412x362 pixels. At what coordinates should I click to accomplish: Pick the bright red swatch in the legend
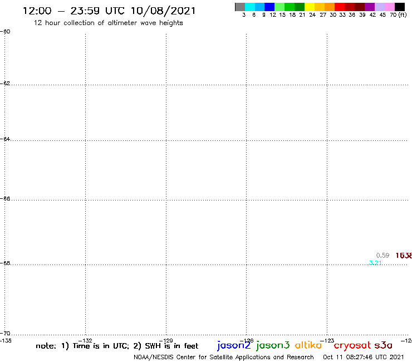[340, 7]
